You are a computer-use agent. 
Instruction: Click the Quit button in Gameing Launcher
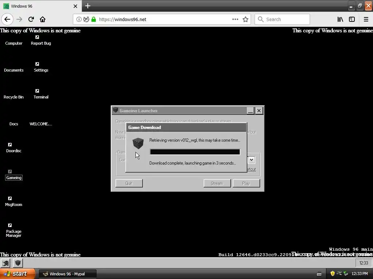point(129,183)
